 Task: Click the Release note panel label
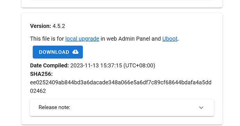pyautogui.click(x=54, y=107)
